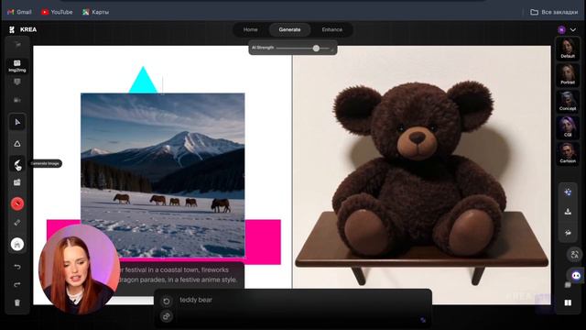Click the link icon below refresh

167,316
